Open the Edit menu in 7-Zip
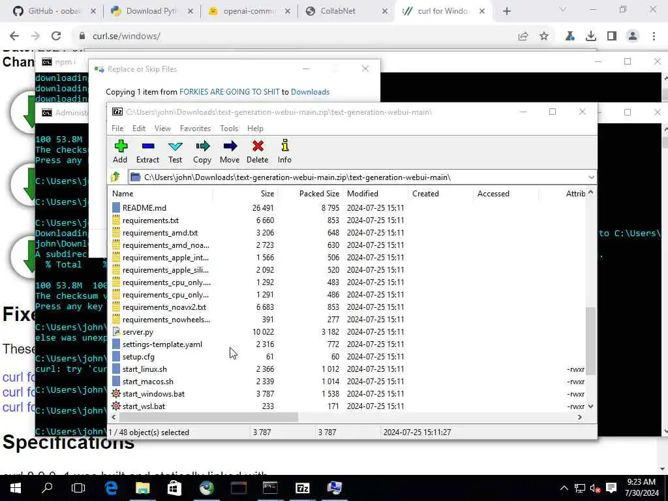This screenshot has height=501, width=668. pyautogui.click(x=139, y=129)
